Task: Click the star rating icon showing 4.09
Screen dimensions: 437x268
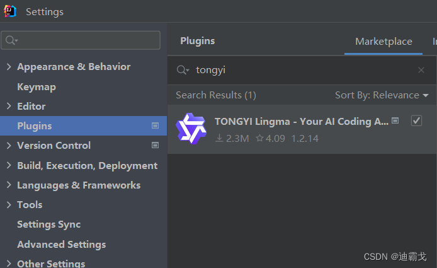Action: coord(260,138)
